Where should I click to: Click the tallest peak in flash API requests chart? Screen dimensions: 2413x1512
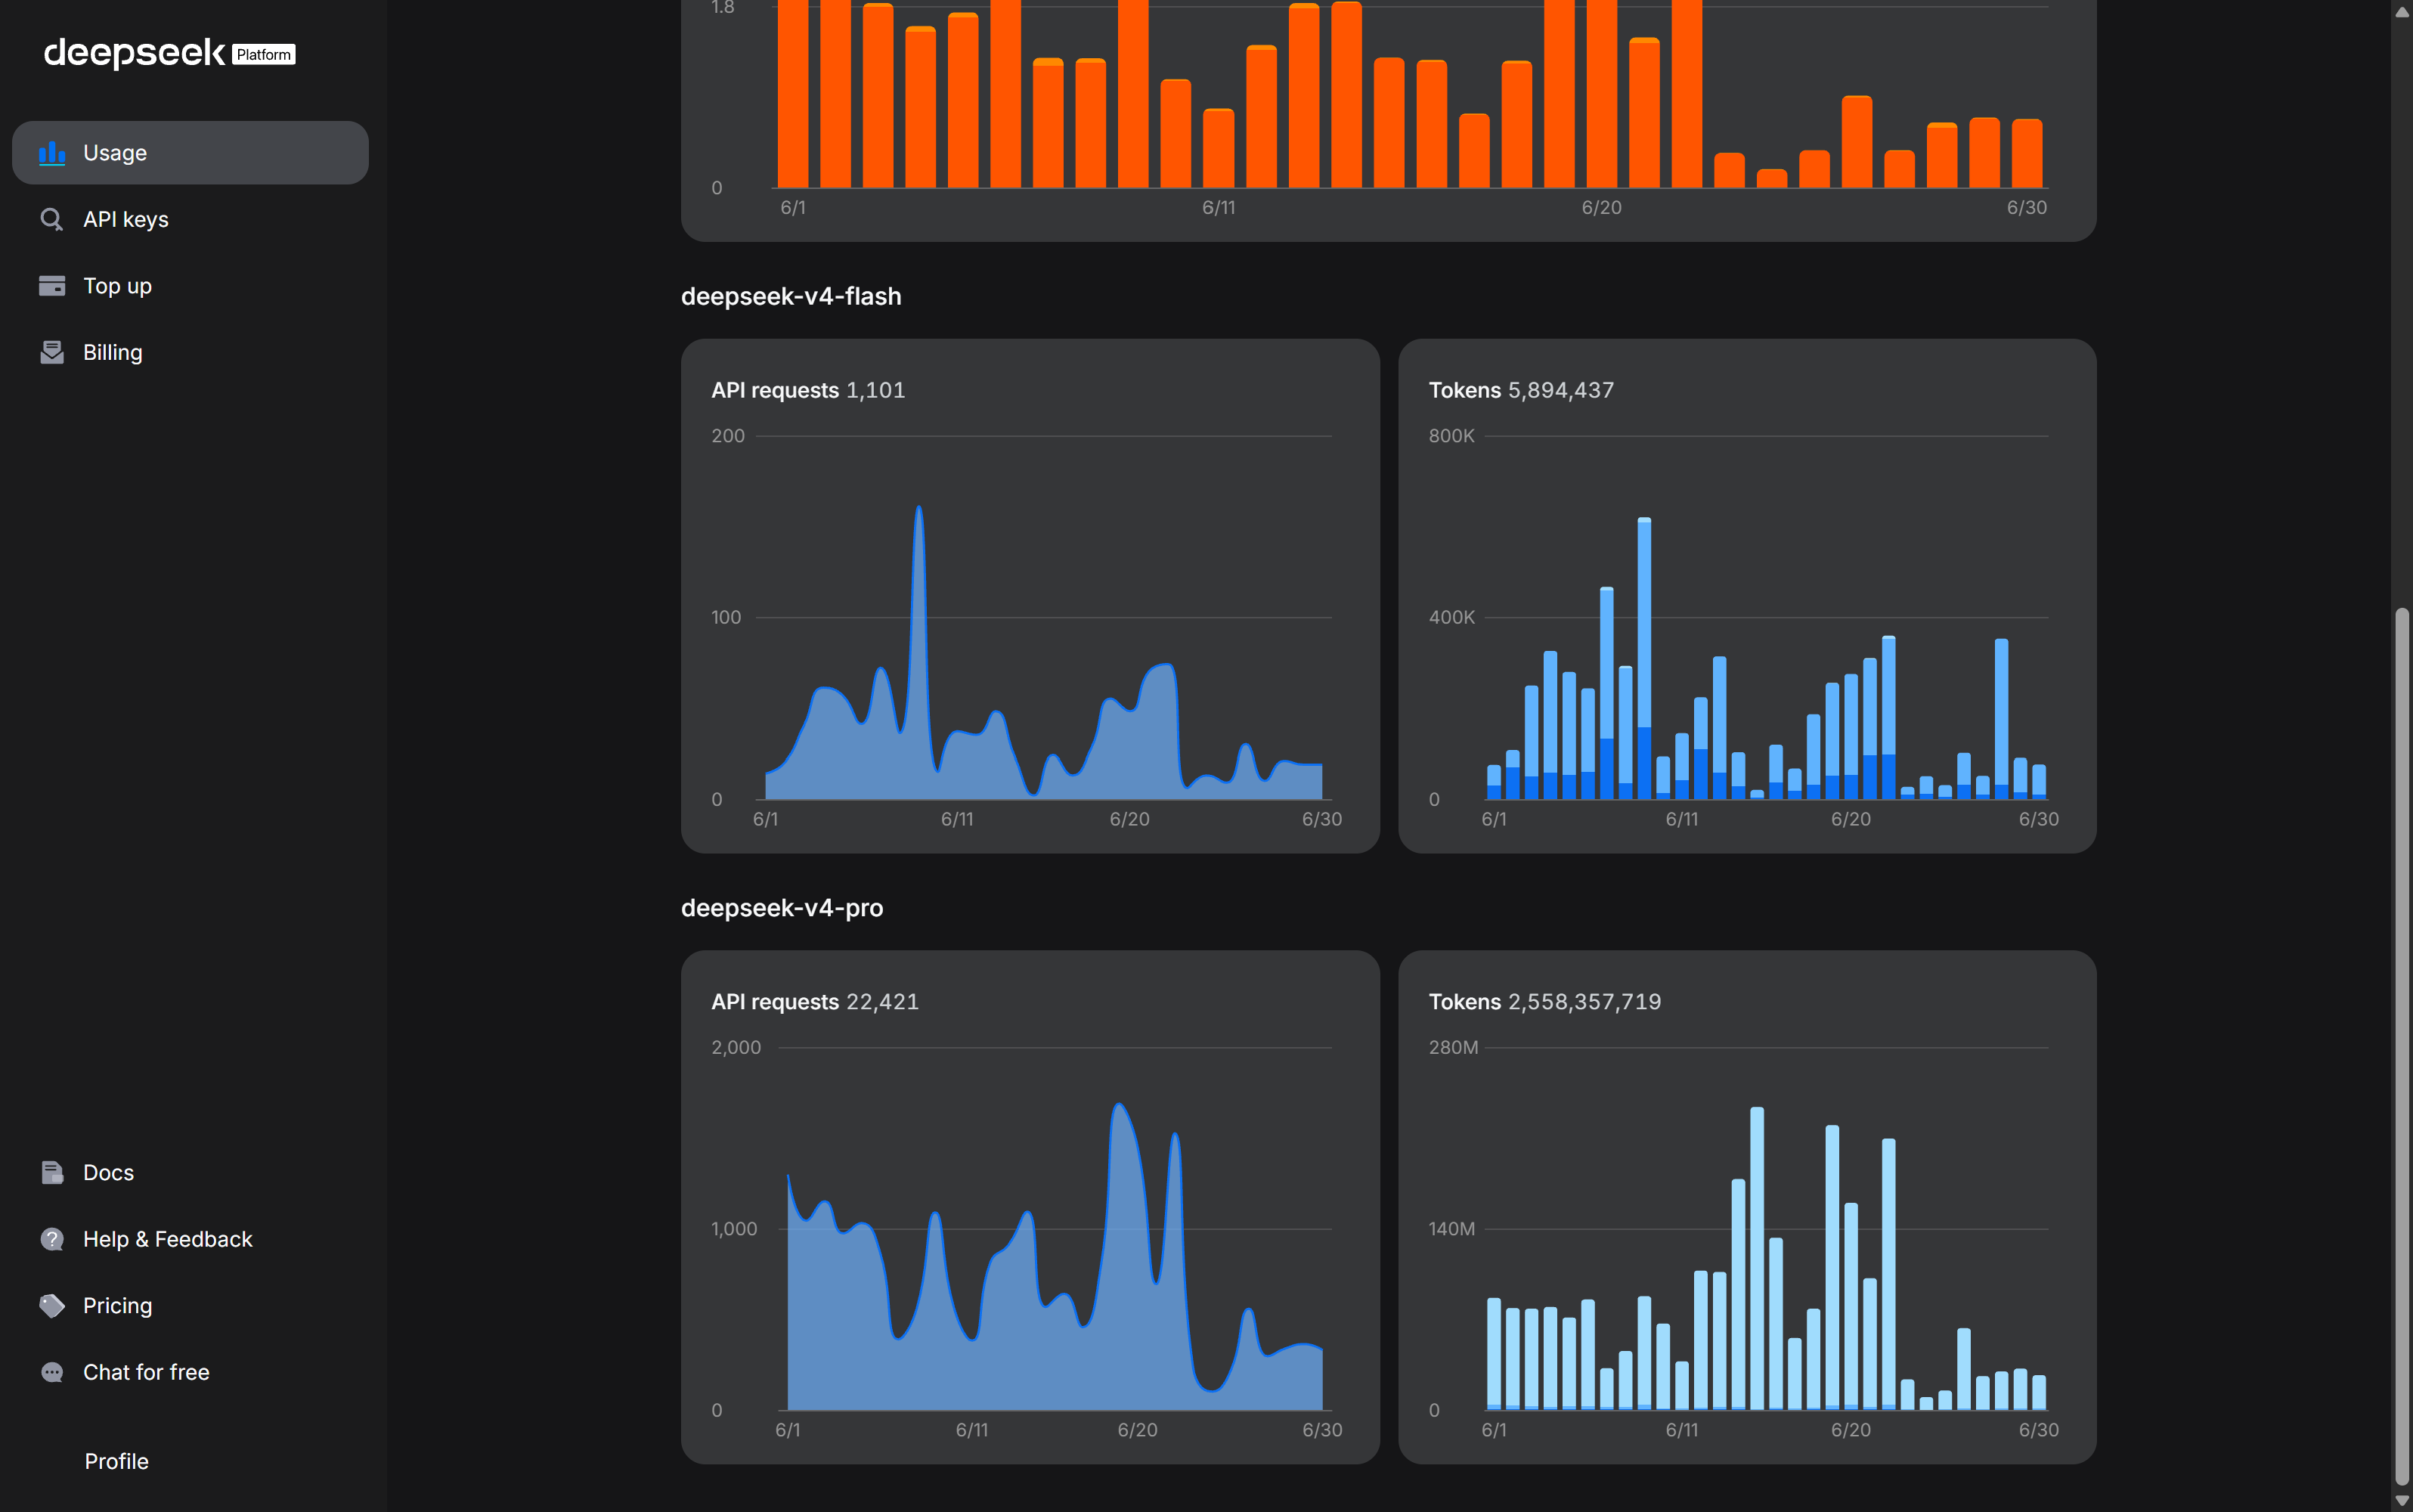919,508
